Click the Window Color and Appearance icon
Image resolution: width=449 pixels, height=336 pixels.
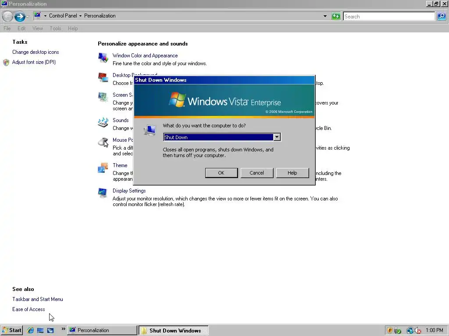pos(103,58)
